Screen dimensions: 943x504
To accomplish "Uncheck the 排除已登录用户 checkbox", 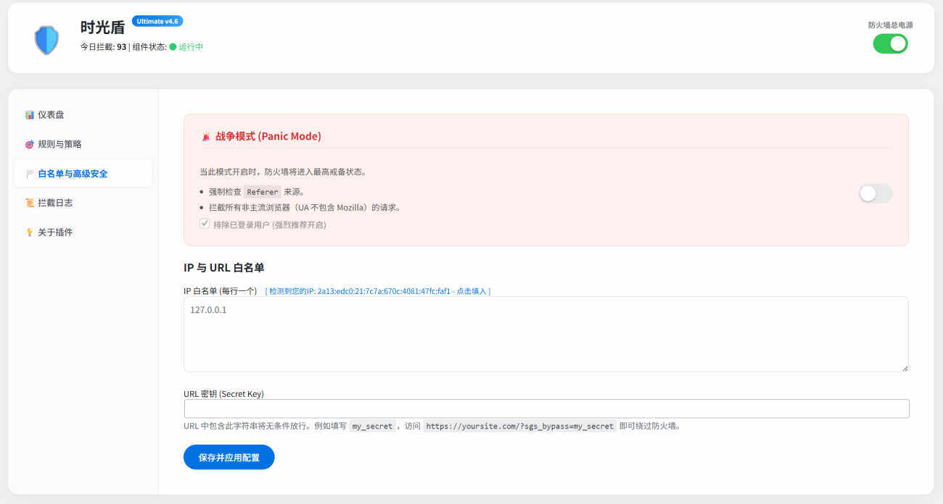I will (205, 224).
